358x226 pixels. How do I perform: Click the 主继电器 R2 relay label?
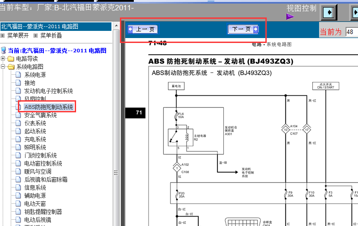200,137
